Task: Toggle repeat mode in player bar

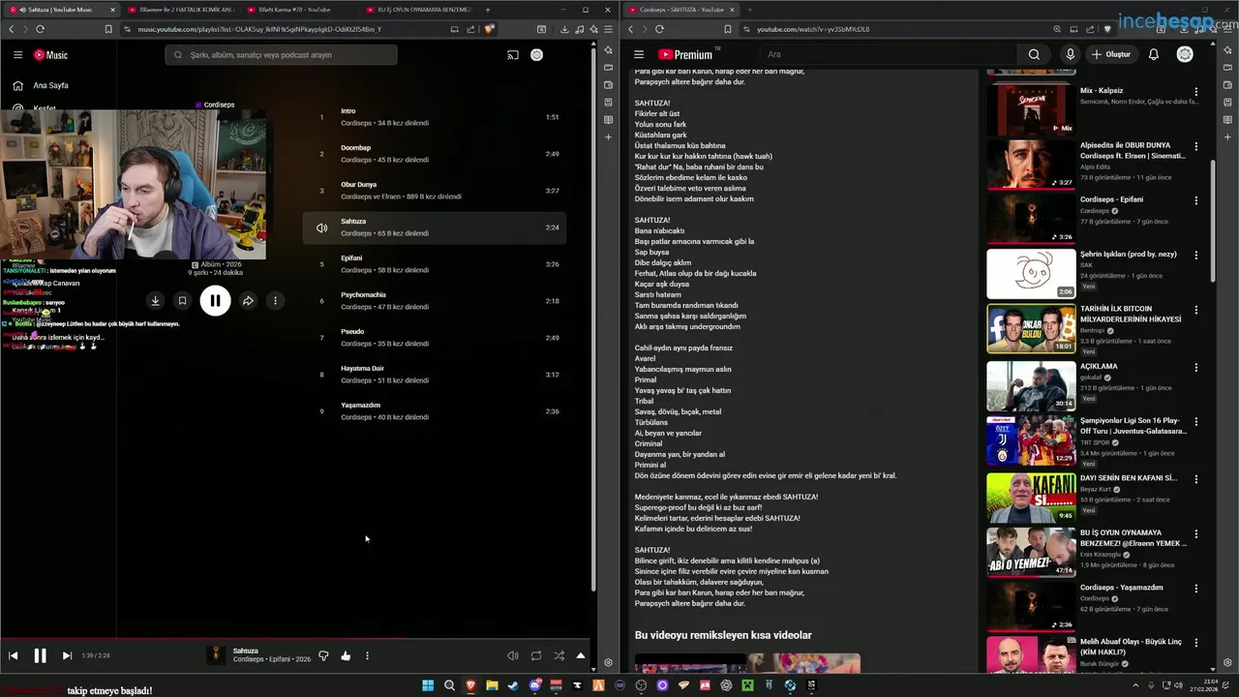Action: (x=536, y=655)
